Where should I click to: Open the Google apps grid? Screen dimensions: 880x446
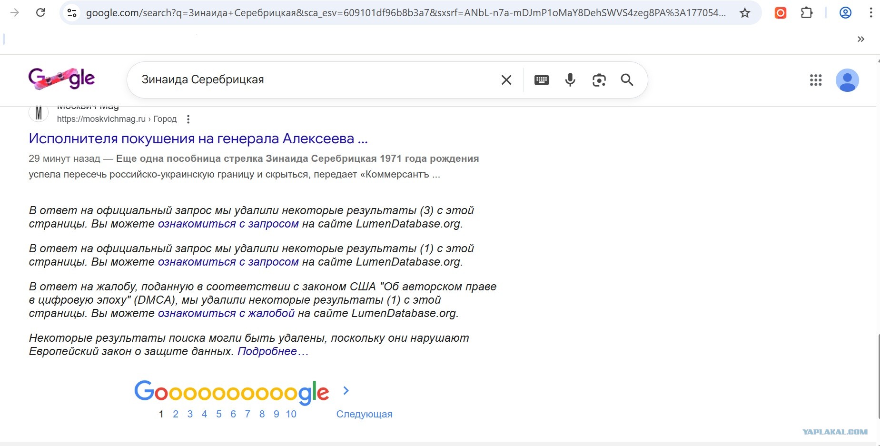click(x=816, y=80)
